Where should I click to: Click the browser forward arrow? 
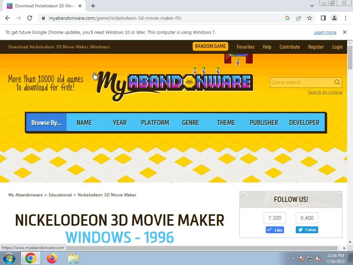(19, 18)
